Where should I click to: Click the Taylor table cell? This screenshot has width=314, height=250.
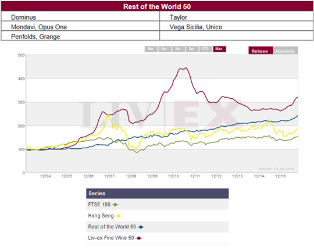(x=237, y=16)
